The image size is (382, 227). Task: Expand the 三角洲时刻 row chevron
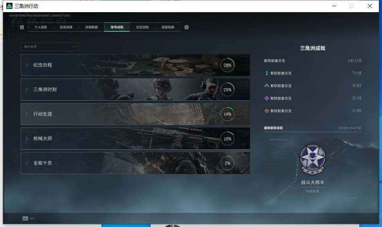[x=27, y=89]
